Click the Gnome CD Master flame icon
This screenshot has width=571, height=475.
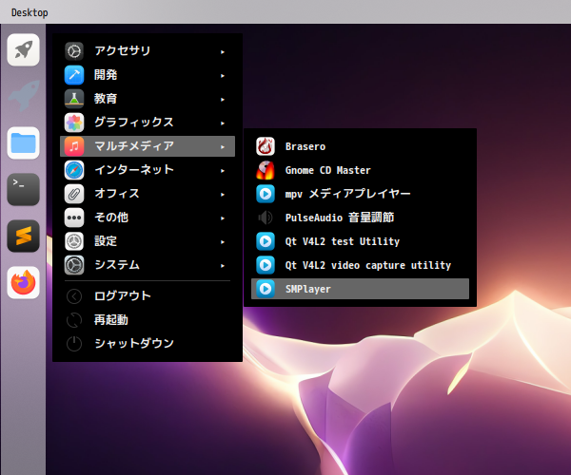266,170
